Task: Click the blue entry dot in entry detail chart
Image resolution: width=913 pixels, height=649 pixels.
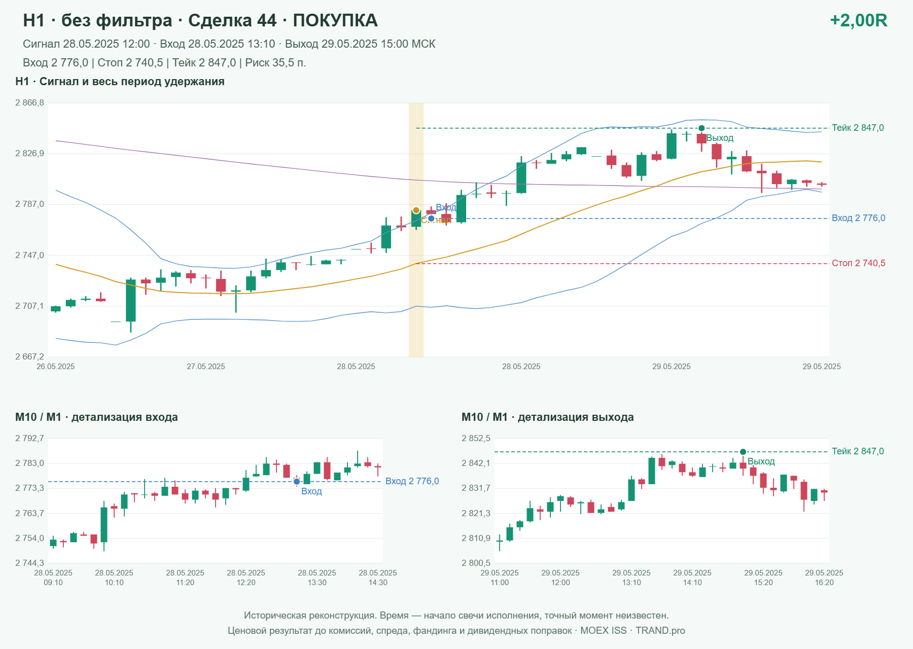Action: point(297,482)
